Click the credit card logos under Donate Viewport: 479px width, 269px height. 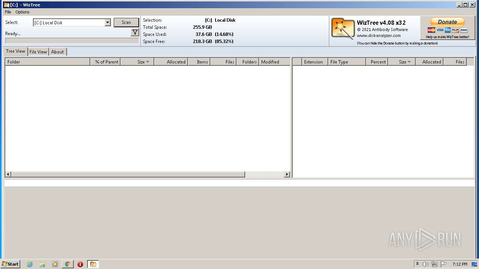click(448, 30)
